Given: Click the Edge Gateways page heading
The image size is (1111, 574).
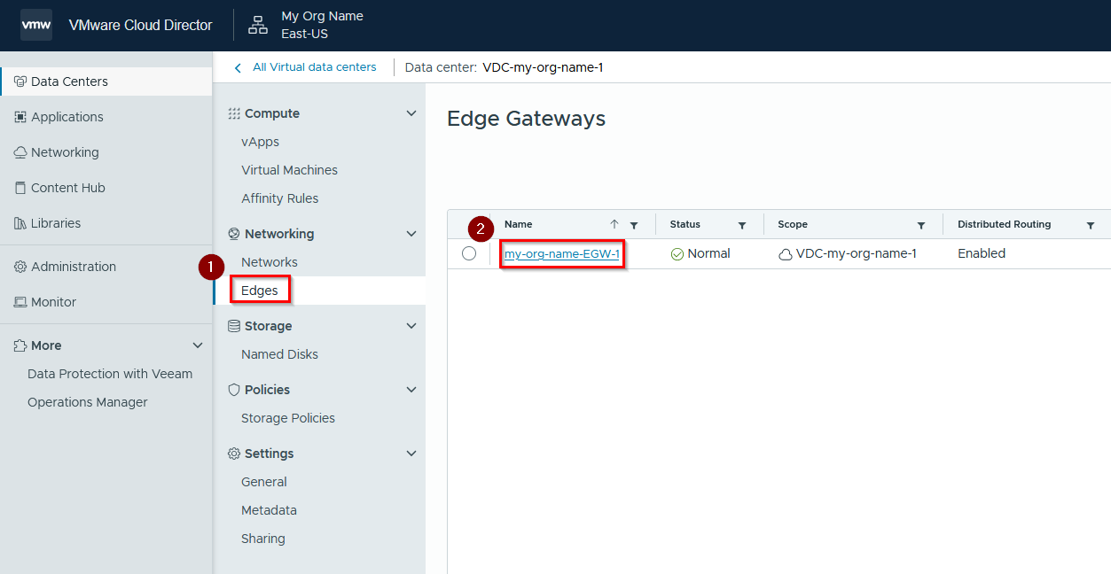Looking at the screenshot, I should (x=526, y=119).
